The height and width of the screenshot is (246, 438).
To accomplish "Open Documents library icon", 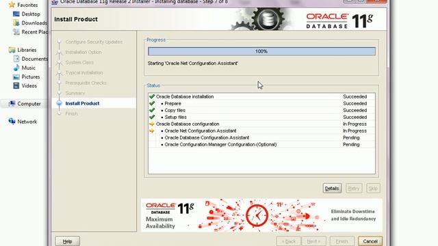I will [x=16, y=59].
